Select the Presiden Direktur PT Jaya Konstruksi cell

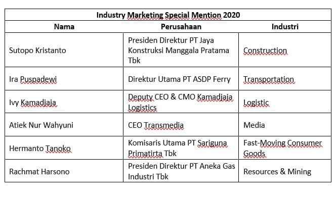point(181,50)
